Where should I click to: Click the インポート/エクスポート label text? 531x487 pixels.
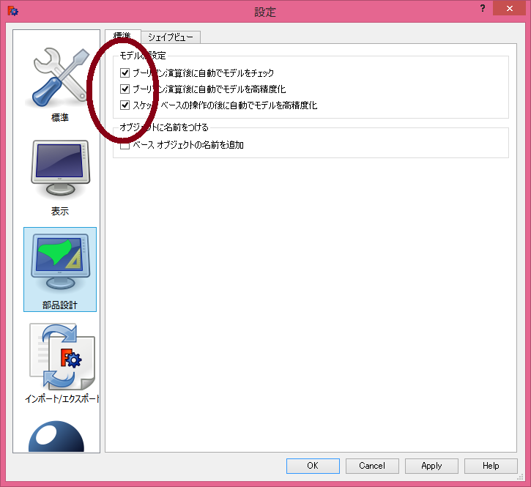point(62,398)
